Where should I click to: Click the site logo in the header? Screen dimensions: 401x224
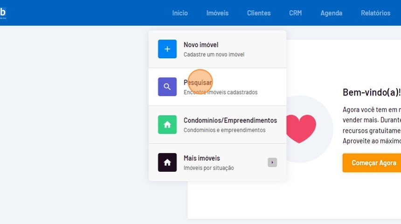(3, 13)
